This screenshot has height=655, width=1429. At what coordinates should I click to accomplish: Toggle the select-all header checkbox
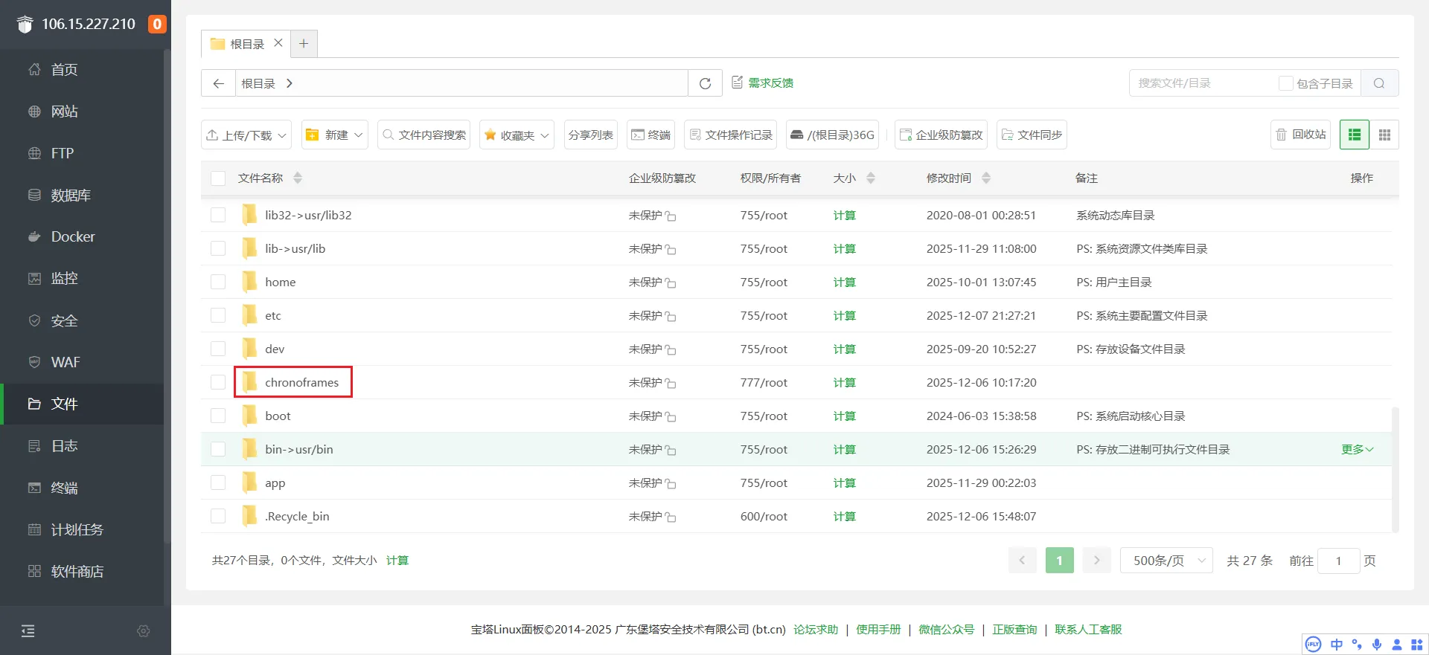coord(218,178)
